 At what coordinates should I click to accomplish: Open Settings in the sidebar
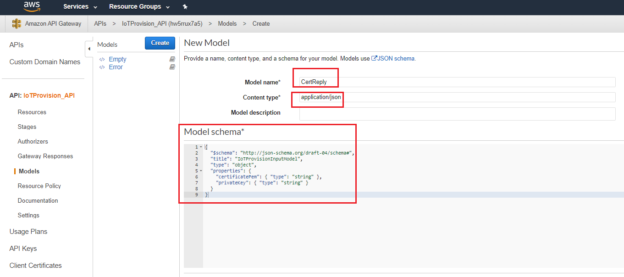tap(28, 215)
